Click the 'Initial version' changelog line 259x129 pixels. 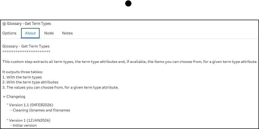pos(23,125)
